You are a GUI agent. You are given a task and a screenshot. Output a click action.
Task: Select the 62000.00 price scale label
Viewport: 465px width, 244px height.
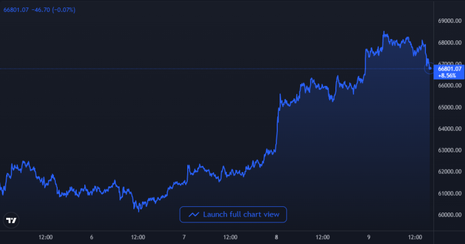click(449, 172)
